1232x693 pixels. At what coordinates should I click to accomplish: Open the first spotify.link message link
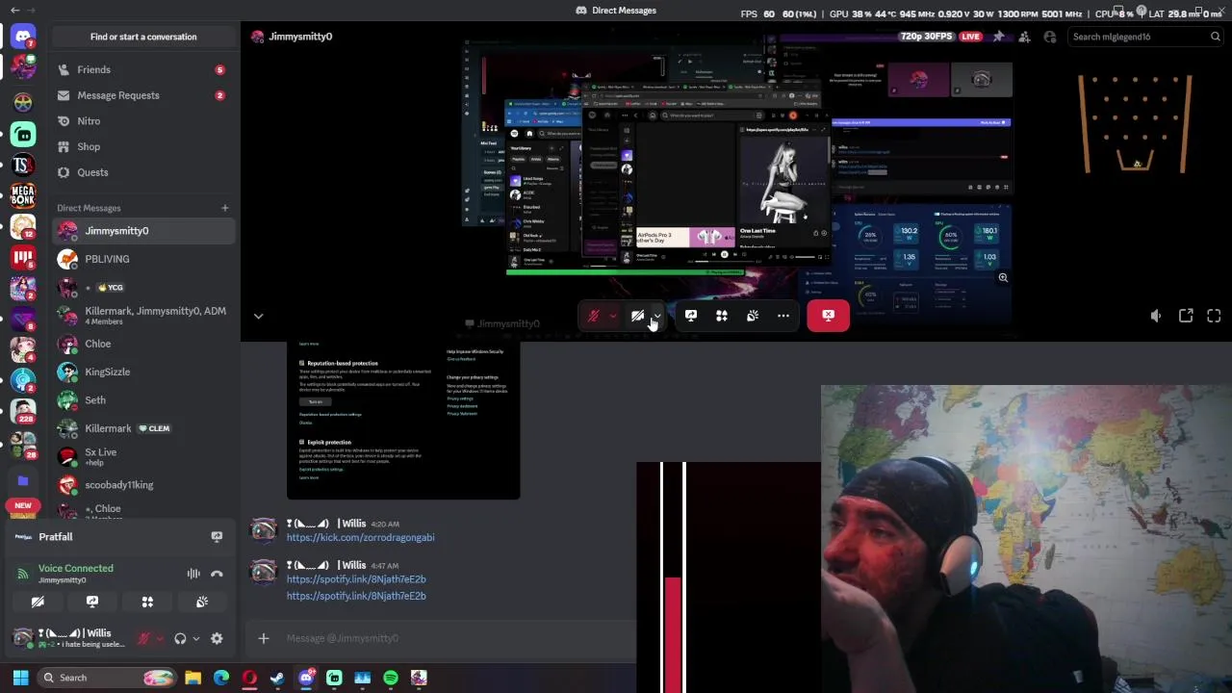[x=356, y=579]
